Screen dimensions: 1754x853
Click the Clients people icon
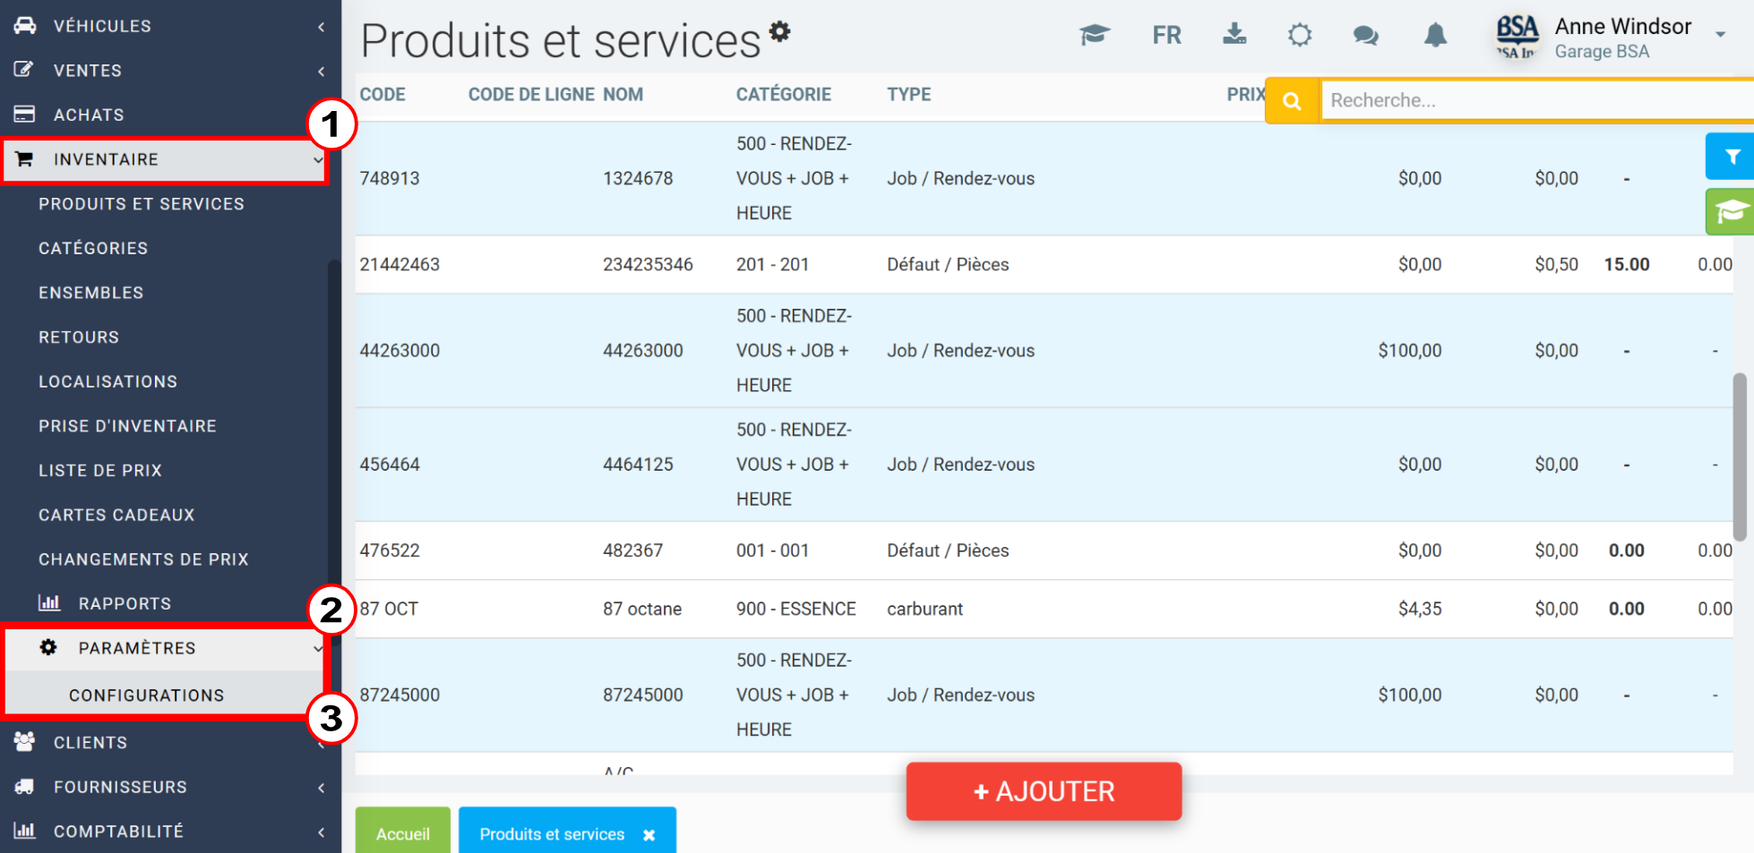click(x=24, y=742)
